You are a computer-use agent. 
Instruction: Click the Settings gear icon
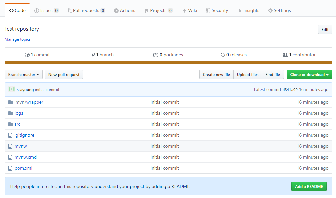click(270, 11)
